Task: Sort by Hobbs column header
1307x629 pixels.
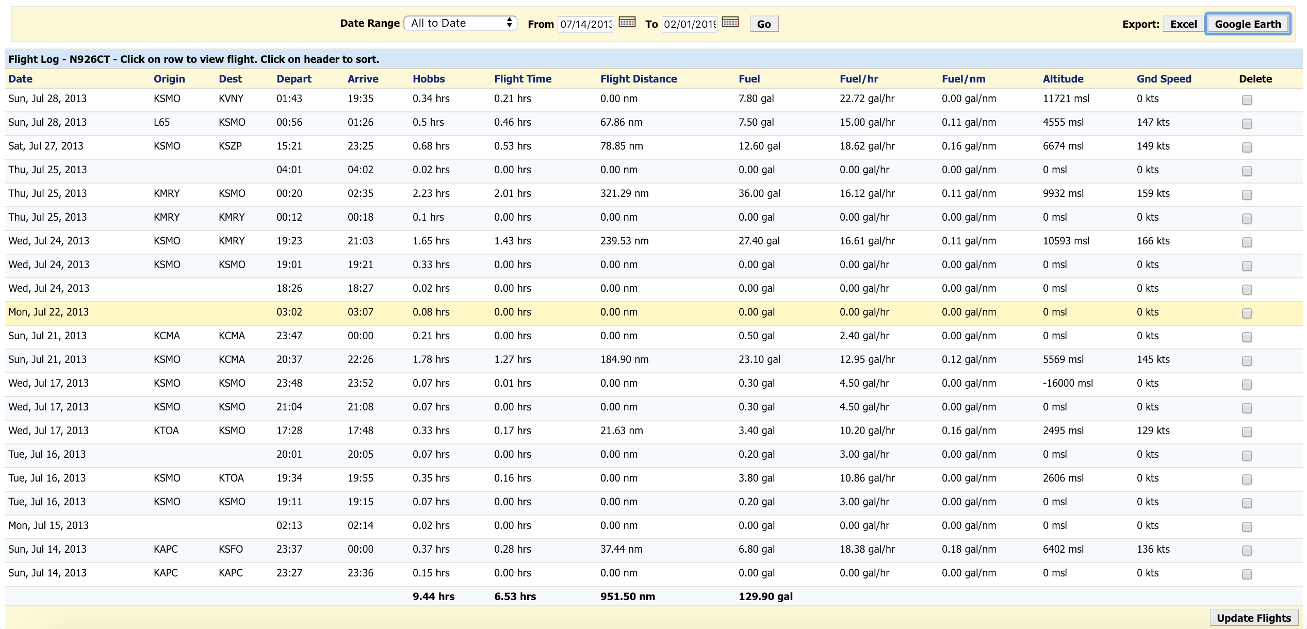Action: [428, 79]
